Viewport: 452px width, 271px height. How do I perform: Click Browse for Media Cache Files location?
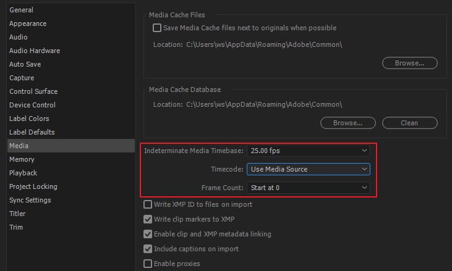point(409,63)
